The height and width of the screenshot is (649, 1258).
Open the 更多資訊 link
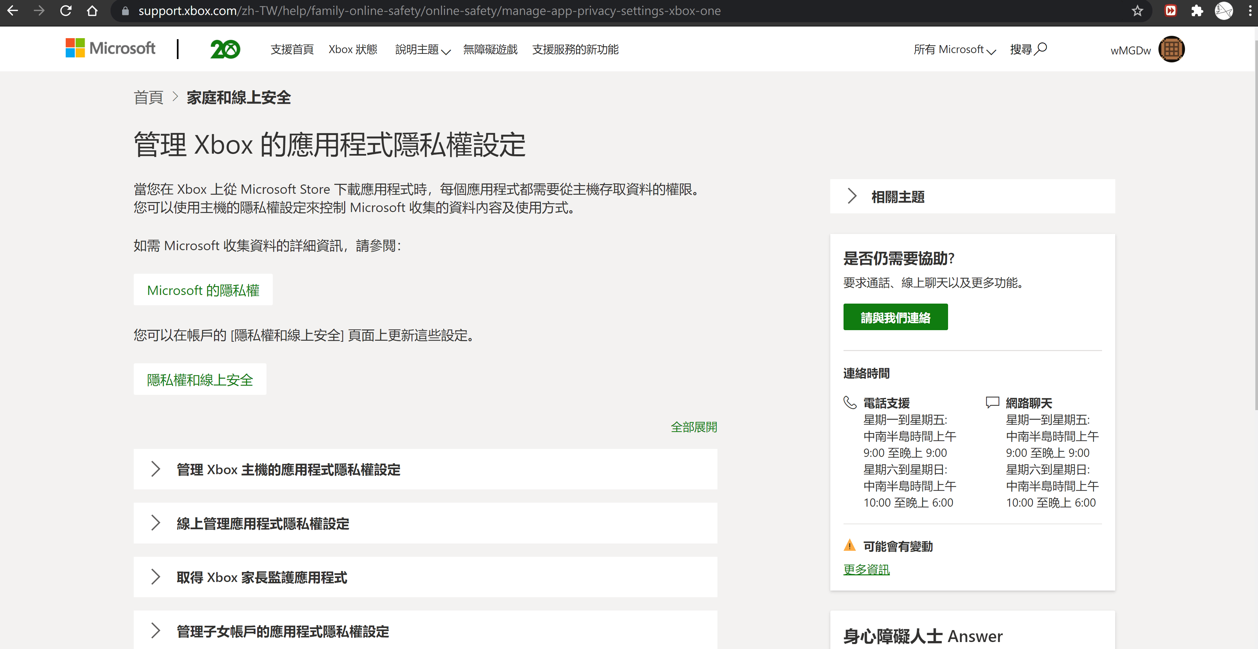pyautogui.click(x=866, y=569)
